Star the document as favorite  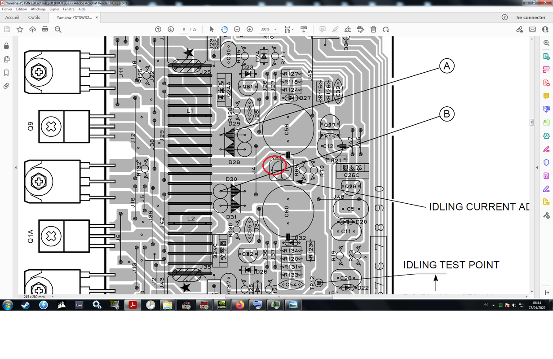[x=20, y=29]
